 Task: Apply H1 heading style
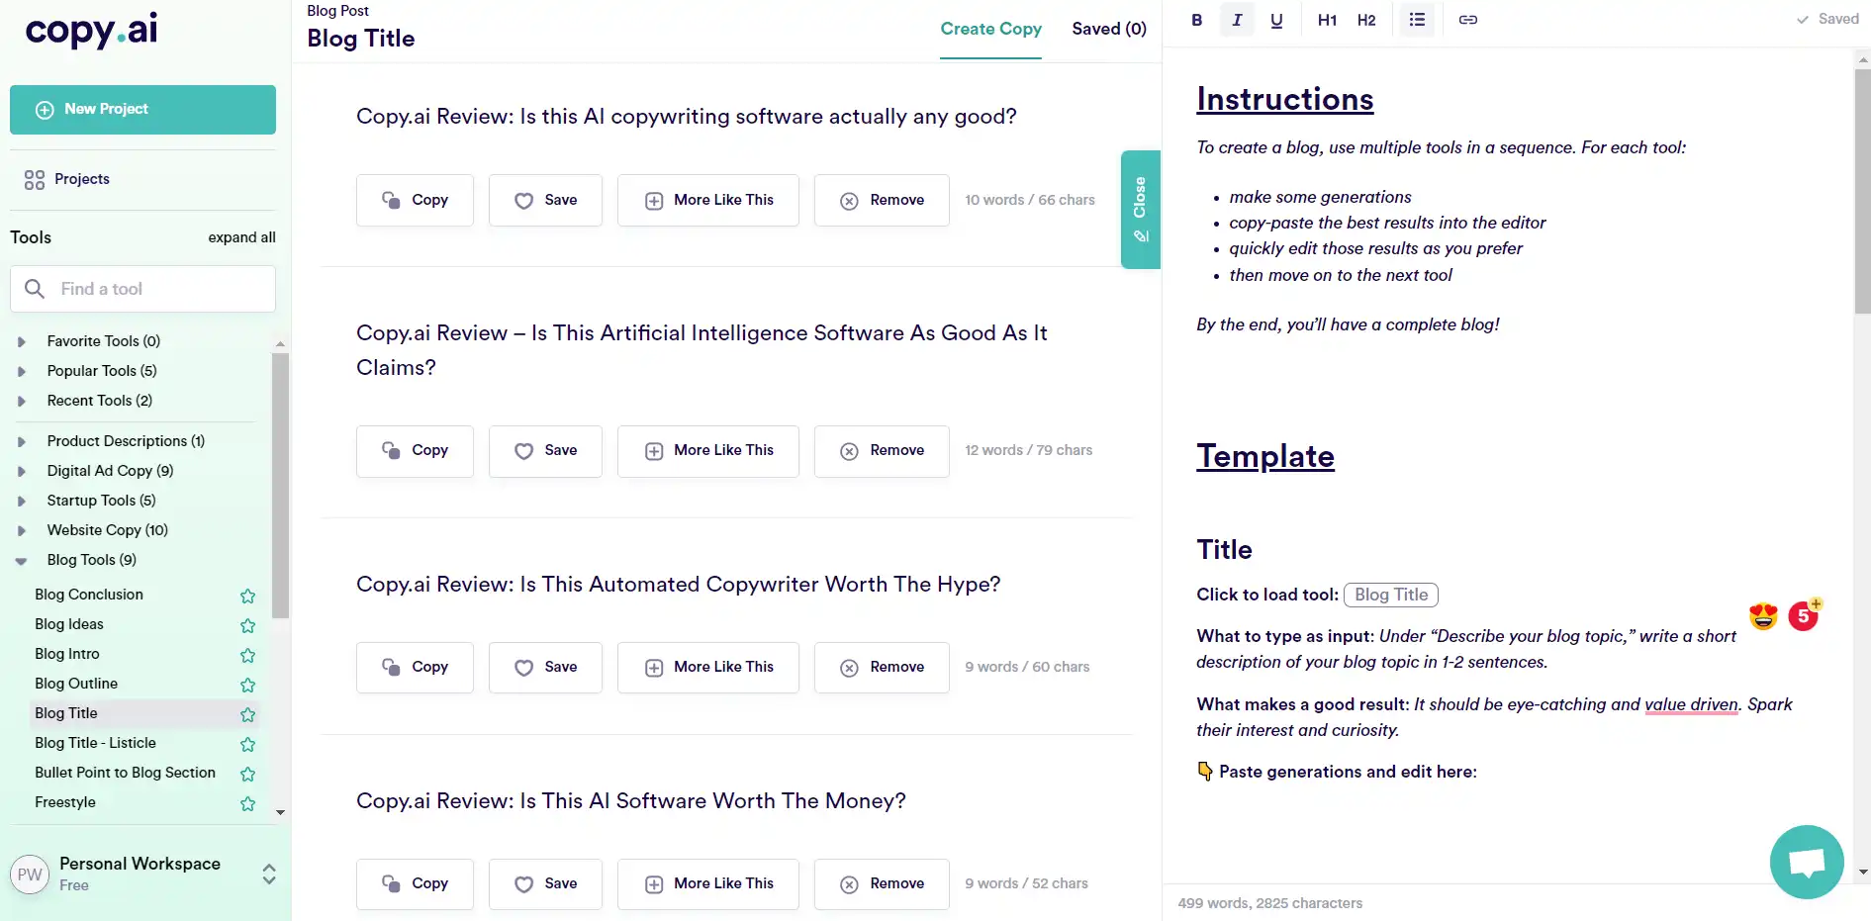(1327, 20)
